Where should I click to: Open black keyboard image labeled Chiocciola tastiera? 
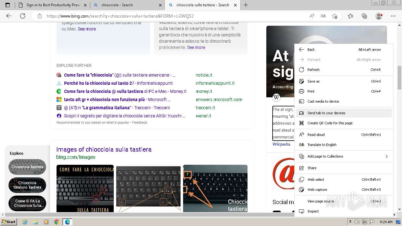pos(215,188)
